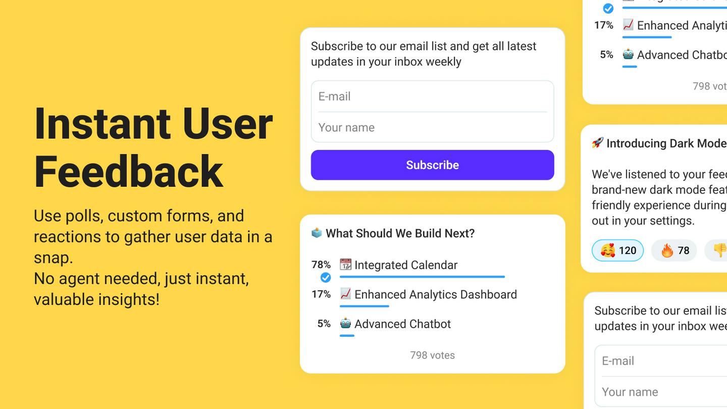Click the fire reaction showing 78 count

click(673, 250)
